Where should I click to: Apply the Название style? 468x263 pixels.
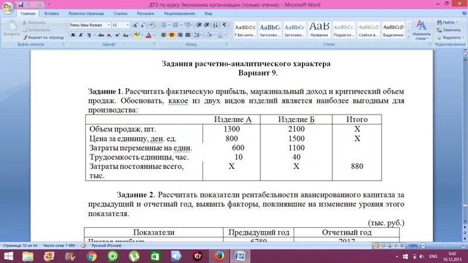click(319, 30)
